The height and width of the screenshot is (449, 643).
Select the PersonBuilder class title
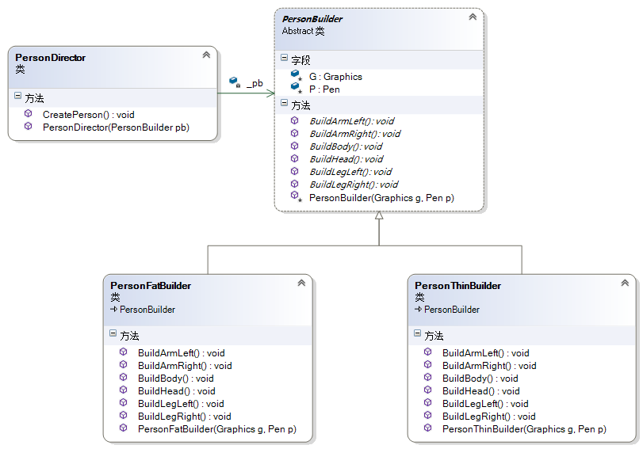312,19
